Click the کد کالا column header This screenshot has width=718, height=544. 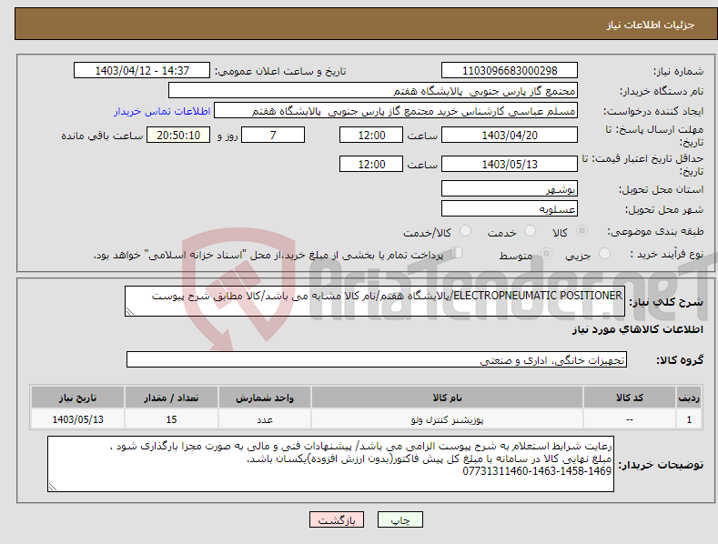(x=630, y=398)
